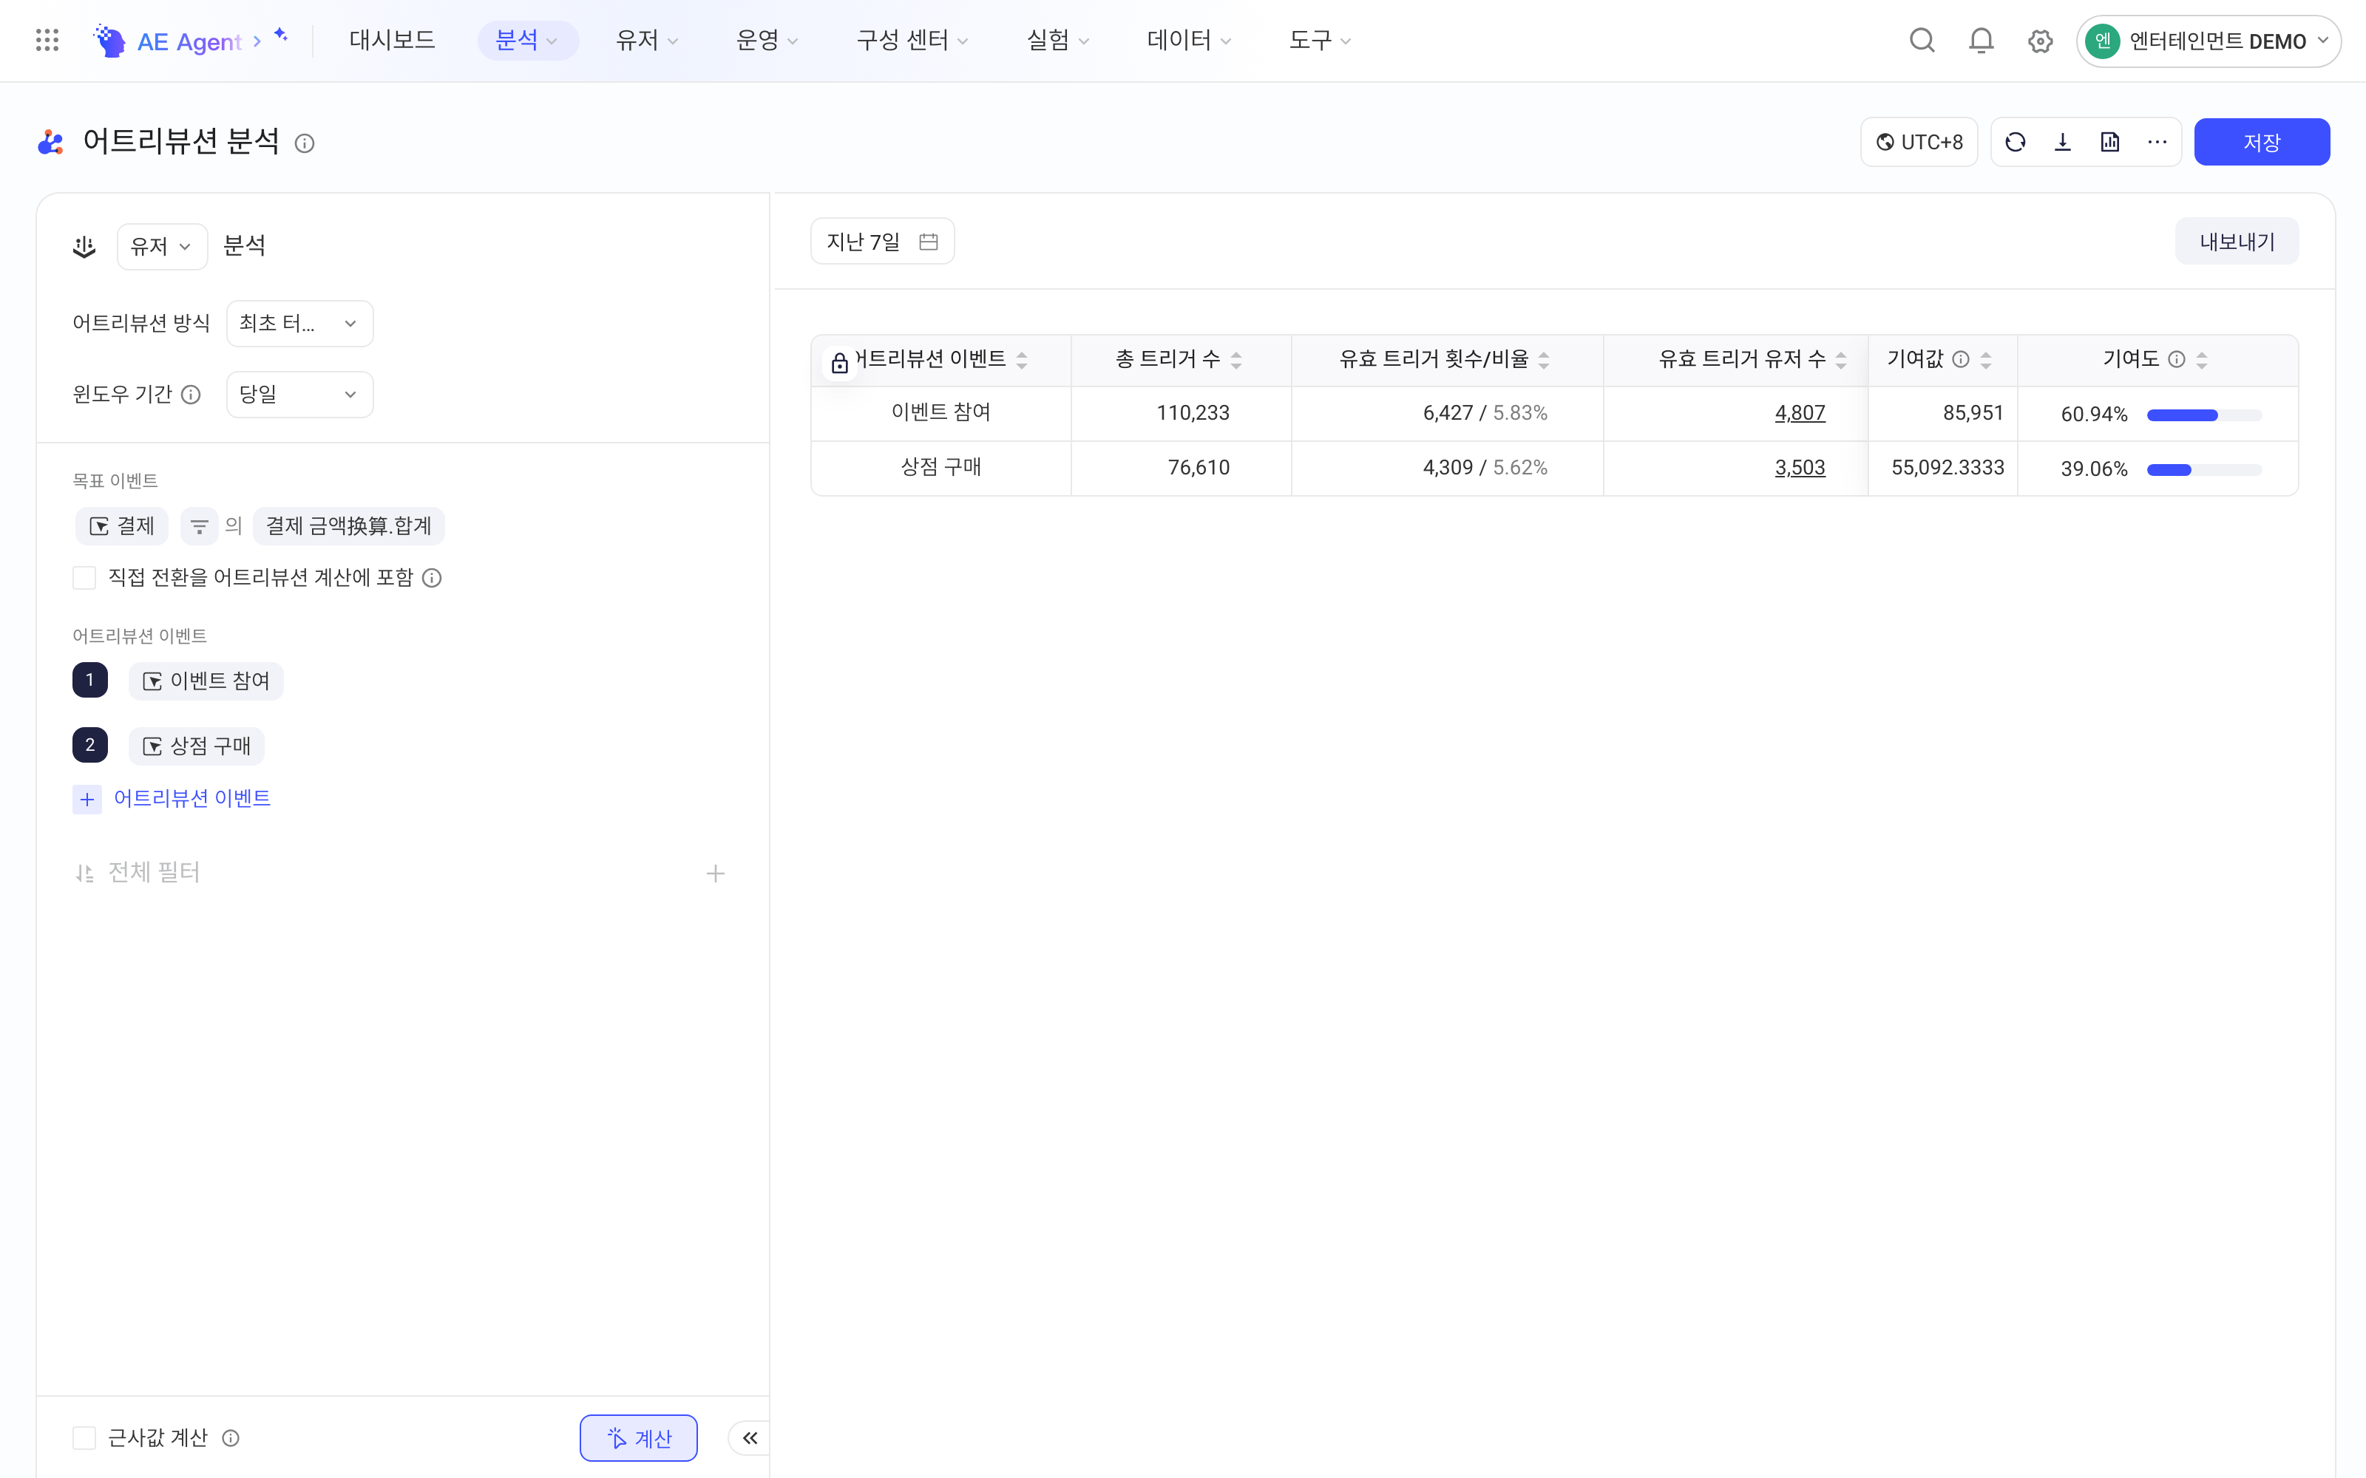
Task: Click the 39.06% contribution progress bar
Action: pyautogui.click(x=2205, y=470)
